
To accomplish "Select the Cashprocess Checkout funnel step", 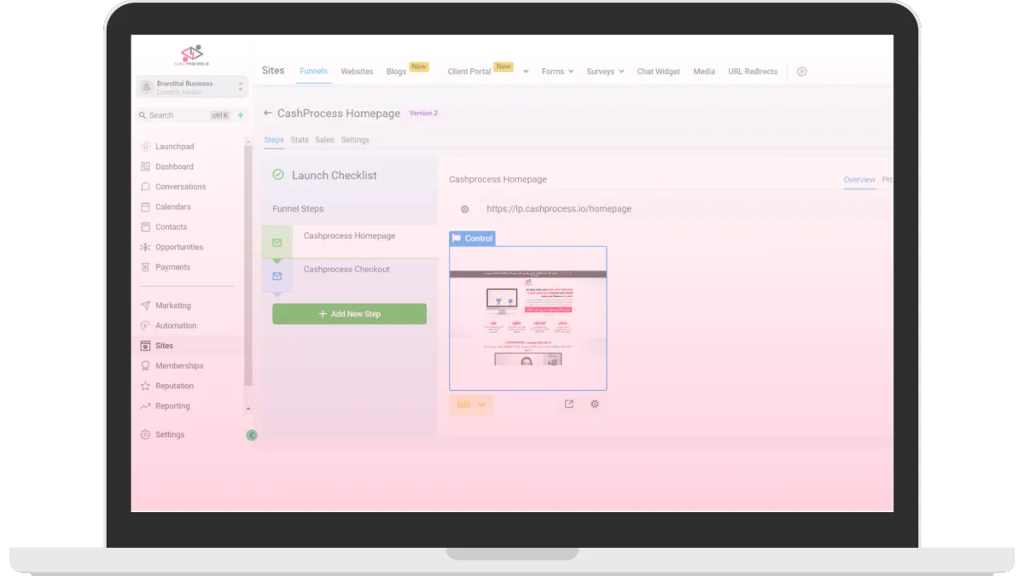I will tap(350, 275).
